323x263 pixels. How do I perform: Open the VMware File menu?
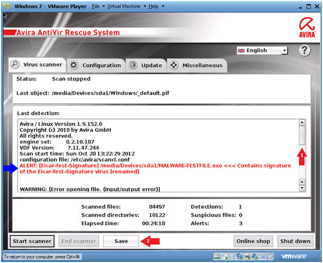[95, 6]
